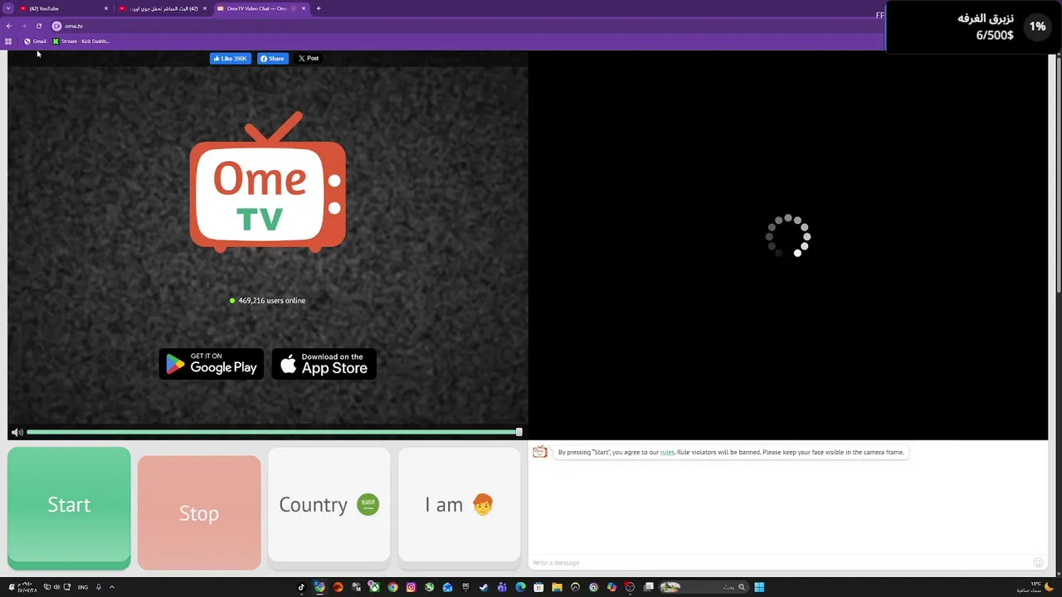The image size is (1062, 597).
Task: Open the Mail app from the taskbar
Action: click(447, 587)
